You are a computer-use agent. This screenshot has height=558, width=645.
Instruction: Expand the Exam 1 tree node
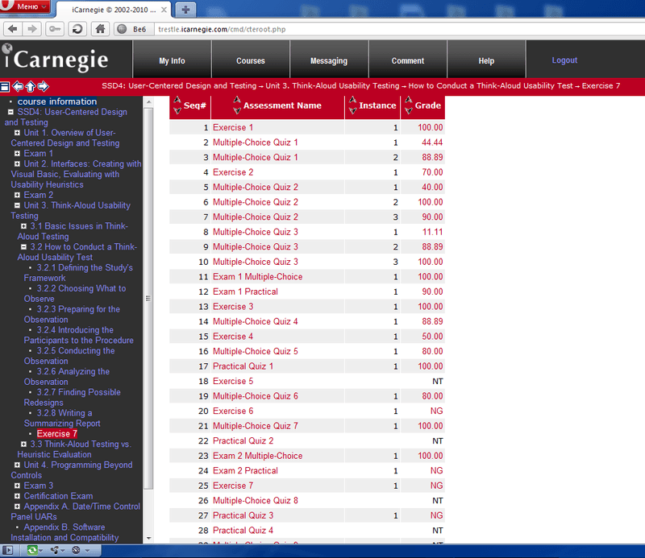coord(17,153)
